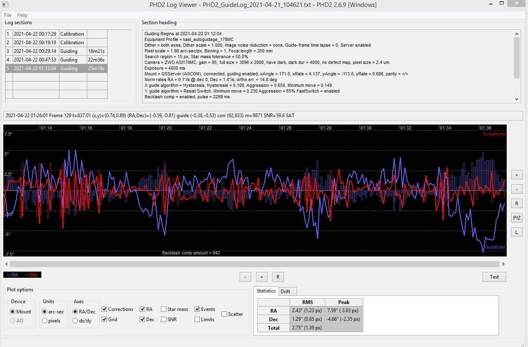Click the minus button below the graph

245,277
